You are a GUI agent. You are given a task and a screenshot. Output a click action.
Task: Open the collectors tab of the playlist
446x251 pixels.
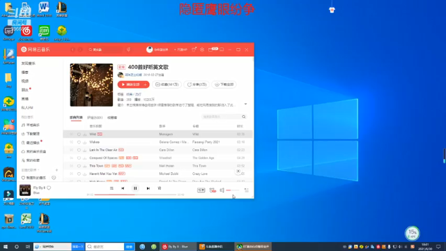(112, 118)
